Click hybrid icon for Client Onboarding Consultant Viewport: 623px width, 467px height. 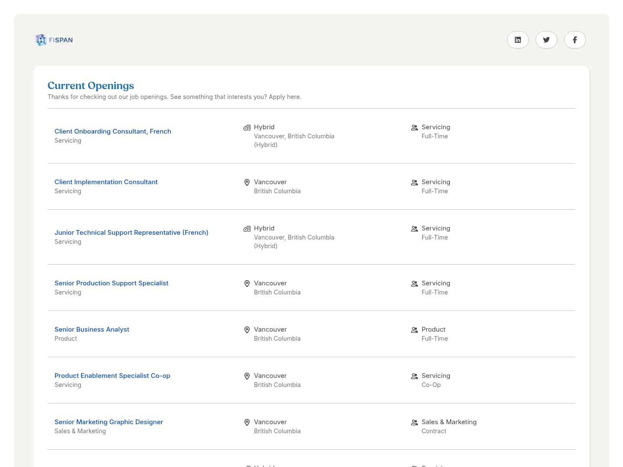click(247, 128)
